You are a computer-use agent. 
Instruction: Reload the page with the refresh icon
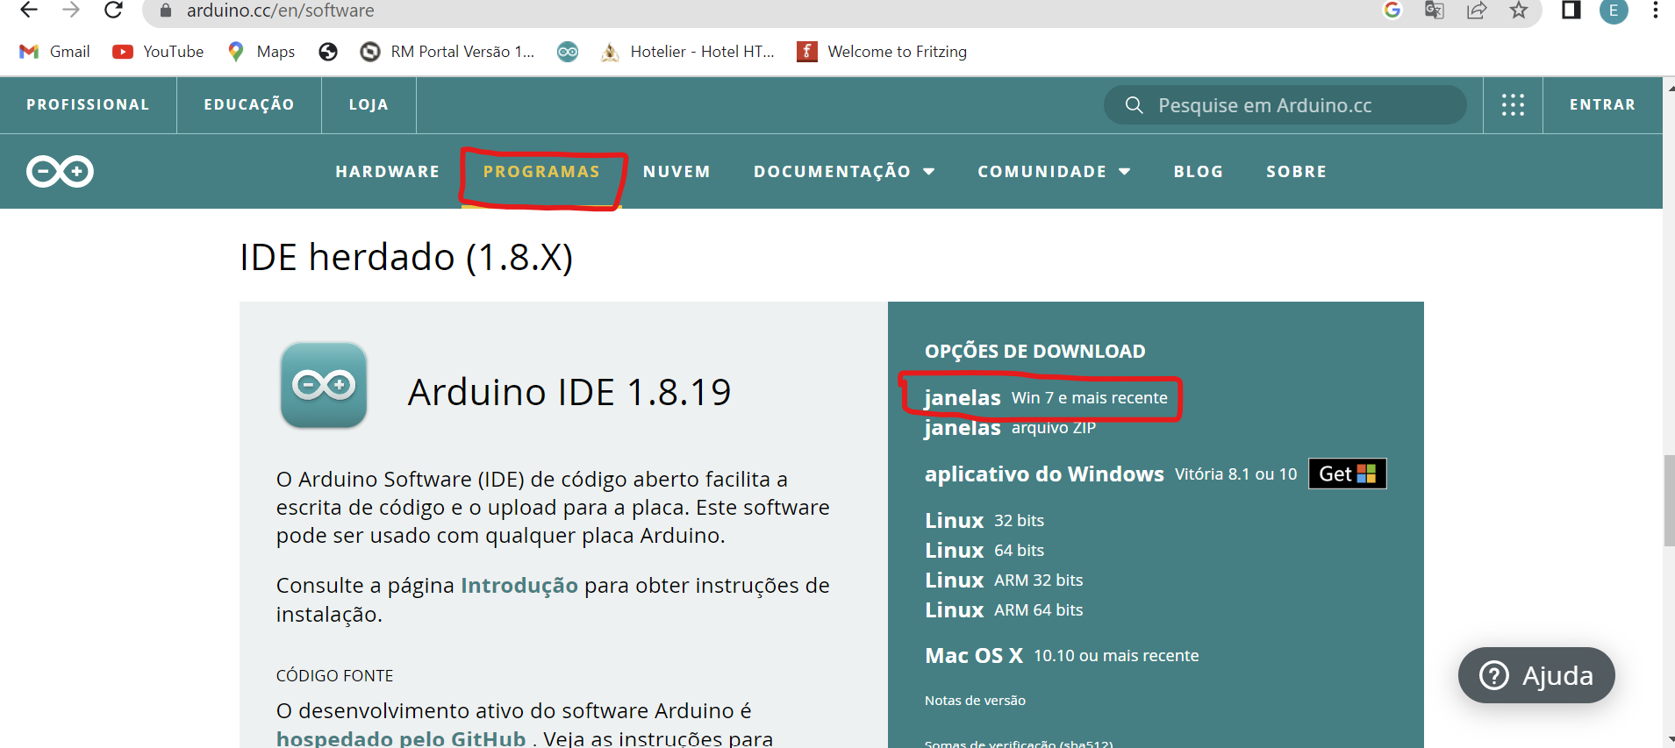point(113,11)
